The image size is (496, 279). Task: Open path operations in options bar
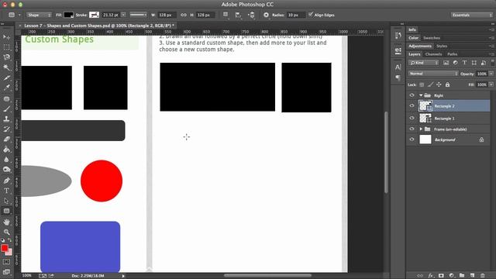pyautogui.click(x=226, y=15)
